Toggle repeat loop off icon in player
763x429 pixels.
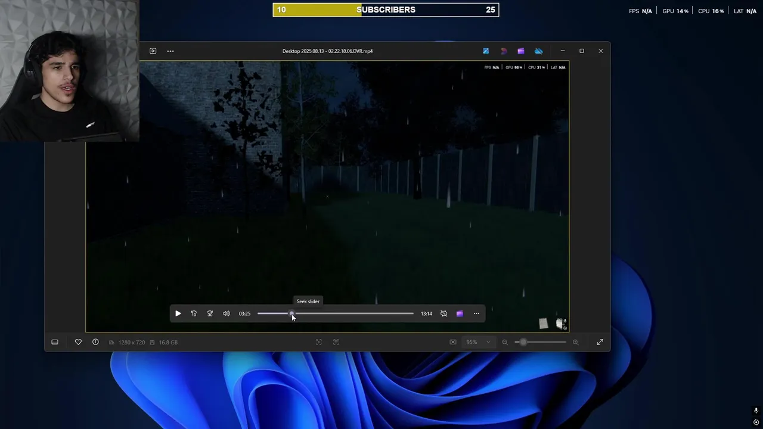(443, 313)
